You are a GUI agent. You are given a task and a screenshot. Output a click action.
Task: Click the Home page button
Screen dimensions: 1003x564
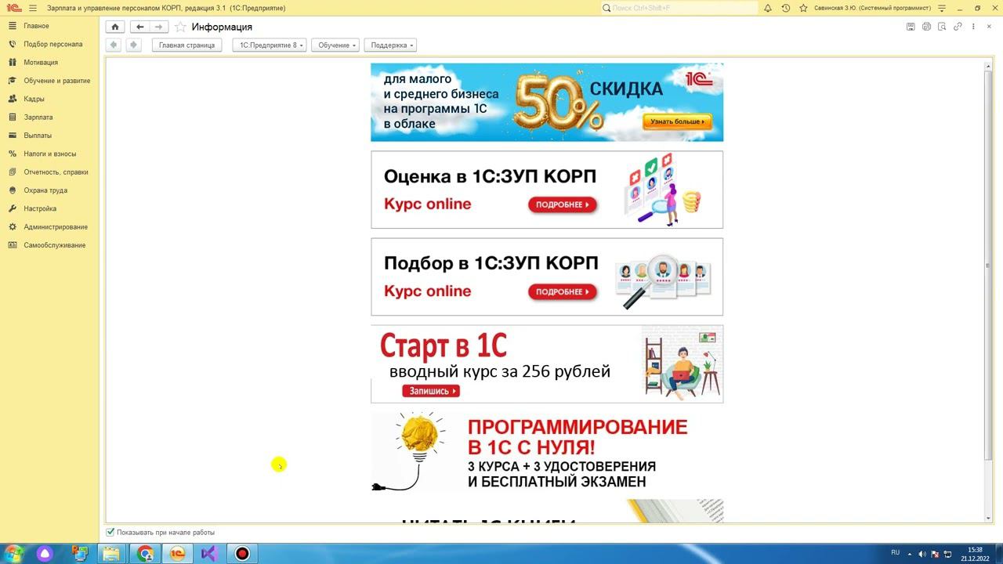point(115,27)
